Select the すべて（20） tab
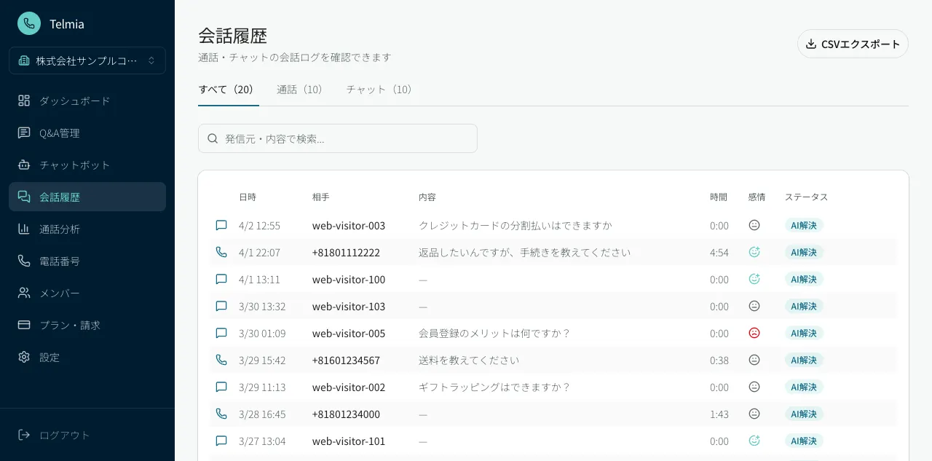932x461 pixels. coord(226,90)
